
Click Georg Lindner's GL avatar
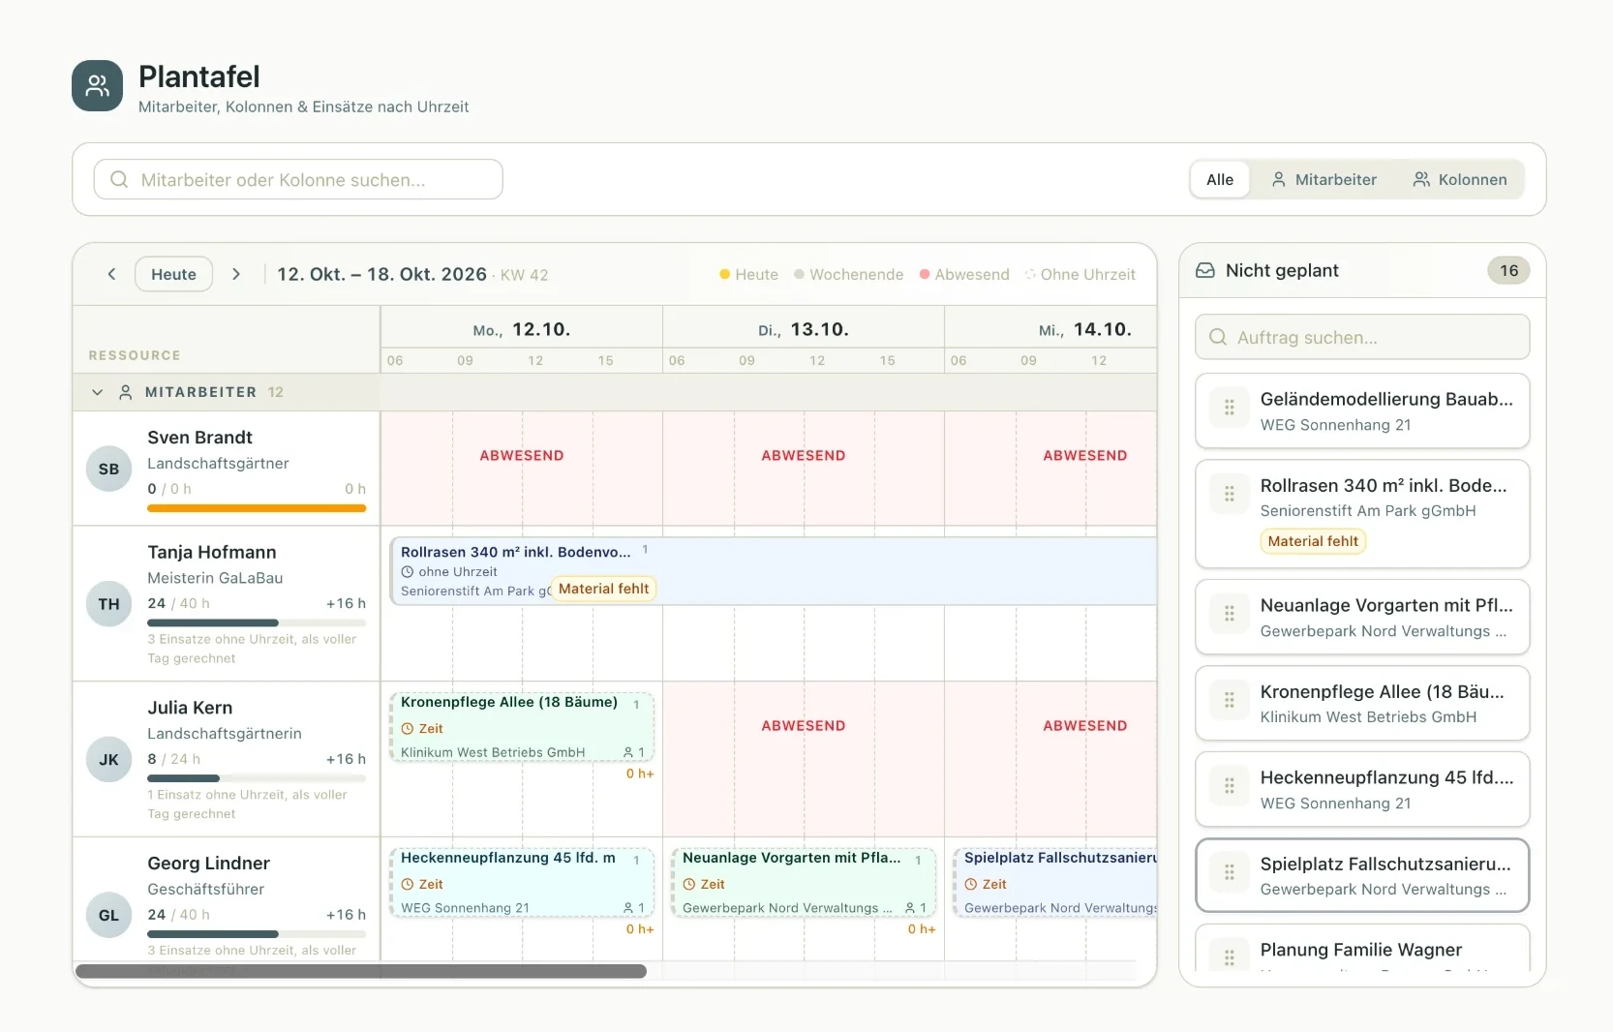click(109, 915)
